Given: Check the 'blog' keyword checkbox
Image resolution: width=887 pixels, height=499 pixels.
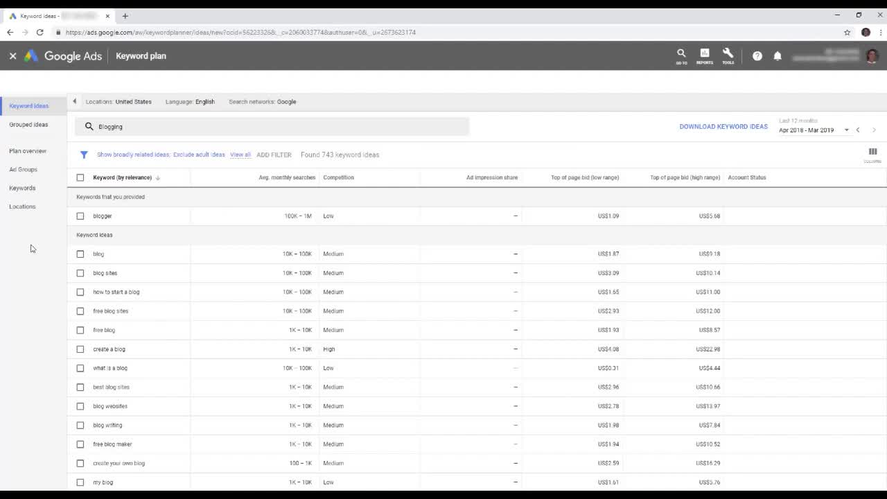Looking at the screenshot, I should (x=80, y=254).
